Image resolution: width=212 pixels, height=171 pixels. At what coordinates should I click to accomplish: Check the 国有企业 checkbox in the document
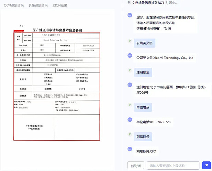coord(45,74)
